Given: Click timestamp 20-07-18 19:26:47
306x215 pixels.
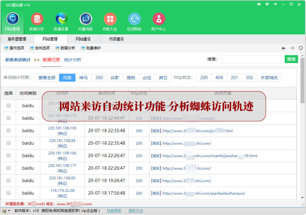Looking at the screenshot, I should point(107,181).
